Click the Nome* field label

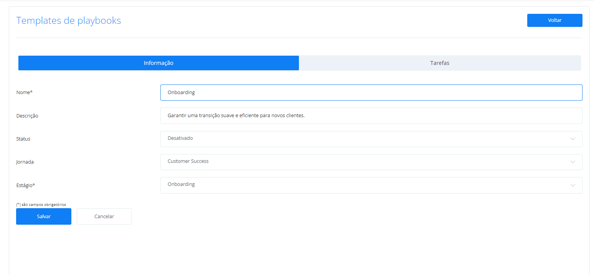coord(25,93)
